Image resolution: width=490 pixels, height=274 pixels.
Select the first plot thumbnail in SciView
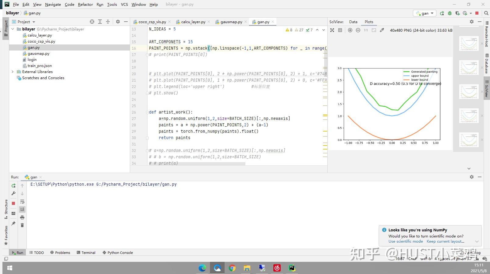469,44
